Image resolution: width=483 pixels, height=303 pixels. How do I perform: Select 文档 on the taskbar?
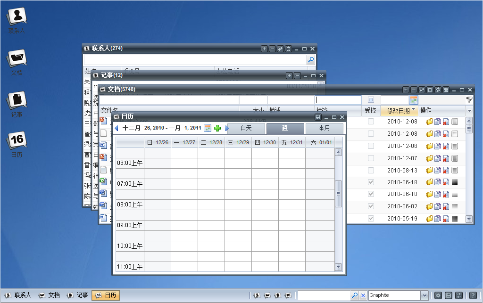click(49, 295)
